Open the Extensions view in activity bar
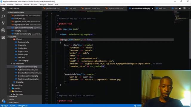Image resolution: width=191 pixels, height=107 pixels. pos(3,37)
